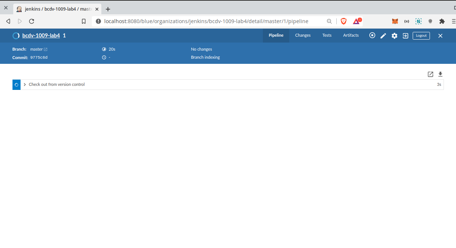Select the Pipeline tab
This screenshot has height=248, width=456.
(x=276, y=36)
